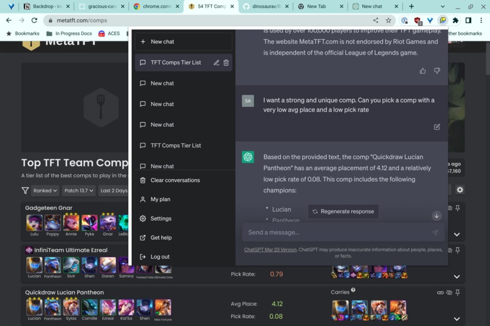Edit the user message with pencil icon
Viewport: 490px width, 326px height.
[437, 127]
